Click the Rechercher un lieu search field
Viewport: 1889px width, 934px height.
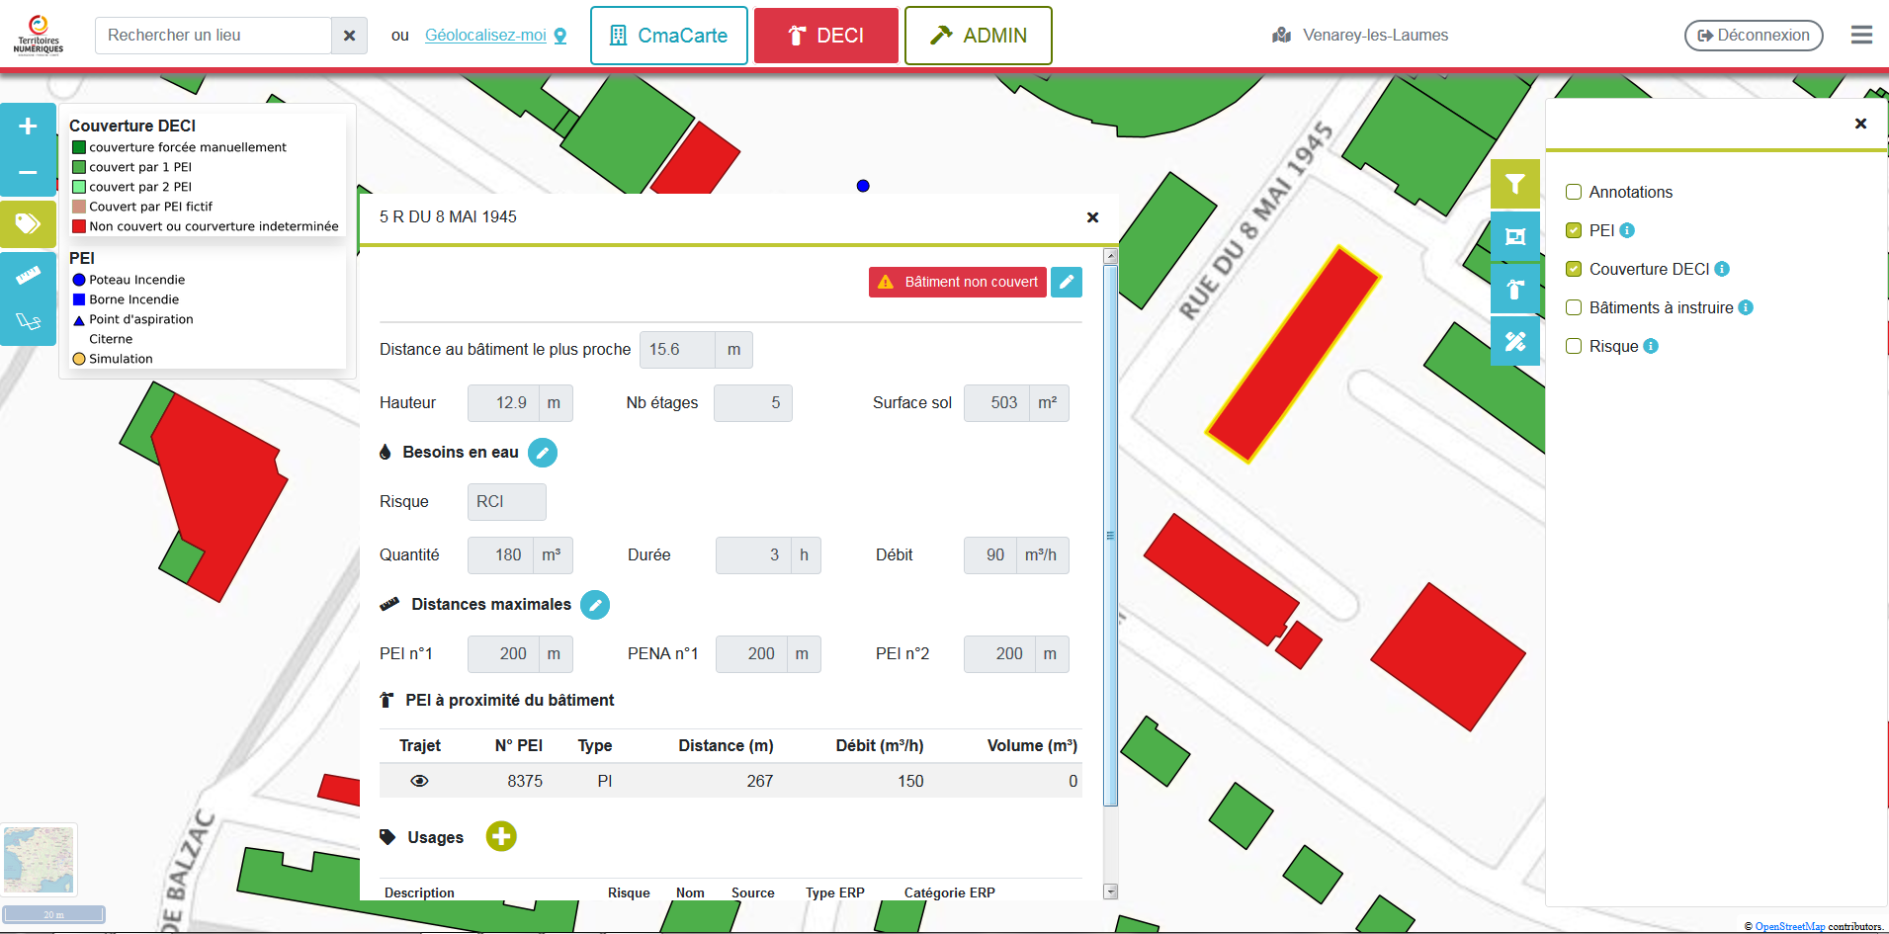tap(214, 36)
